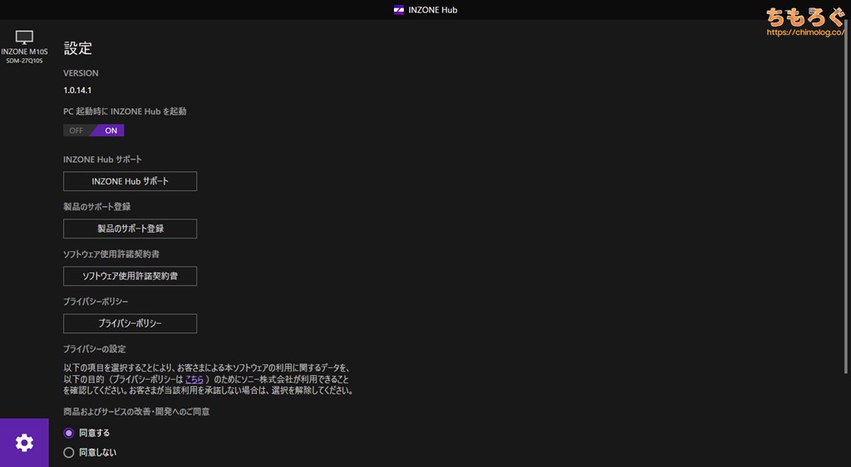Open the settings gear icon
The width and height of the screenshot is (851, 467).
[24, 443]
